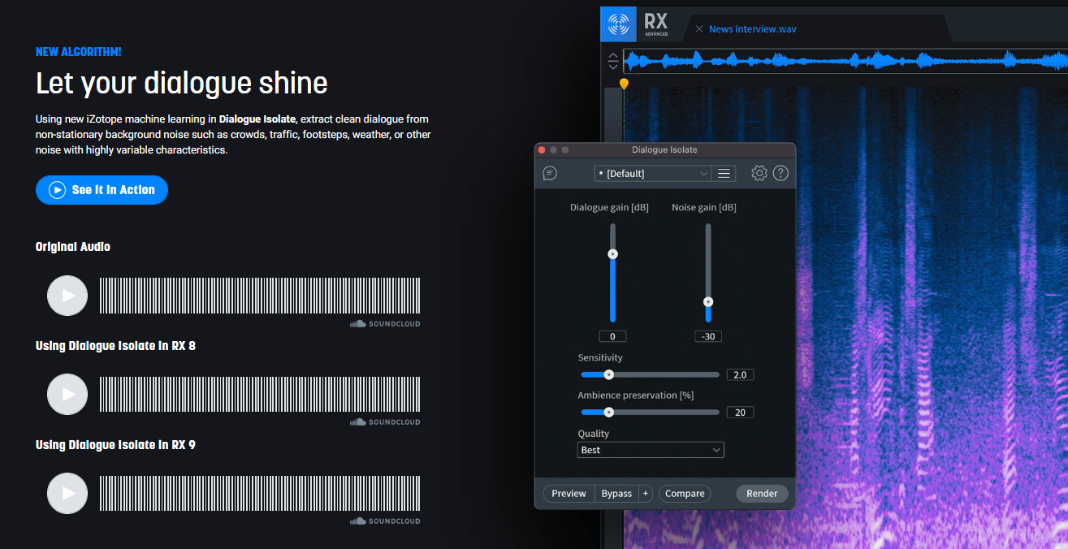Select the News interview.wav tab
Viewport: 1068px width, 549px height.
tap(752, 29)
